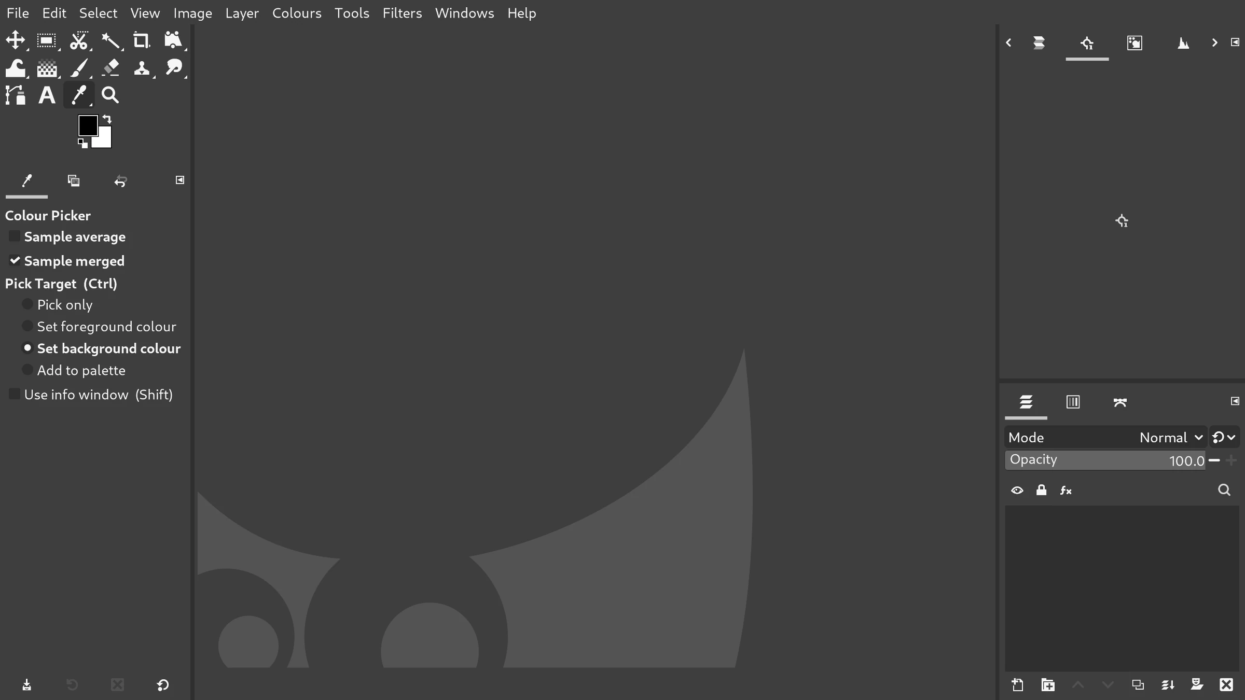Viewport: 1245px width, 700px height.
Task: Select the Clone tool
Action: click(142, 68)
